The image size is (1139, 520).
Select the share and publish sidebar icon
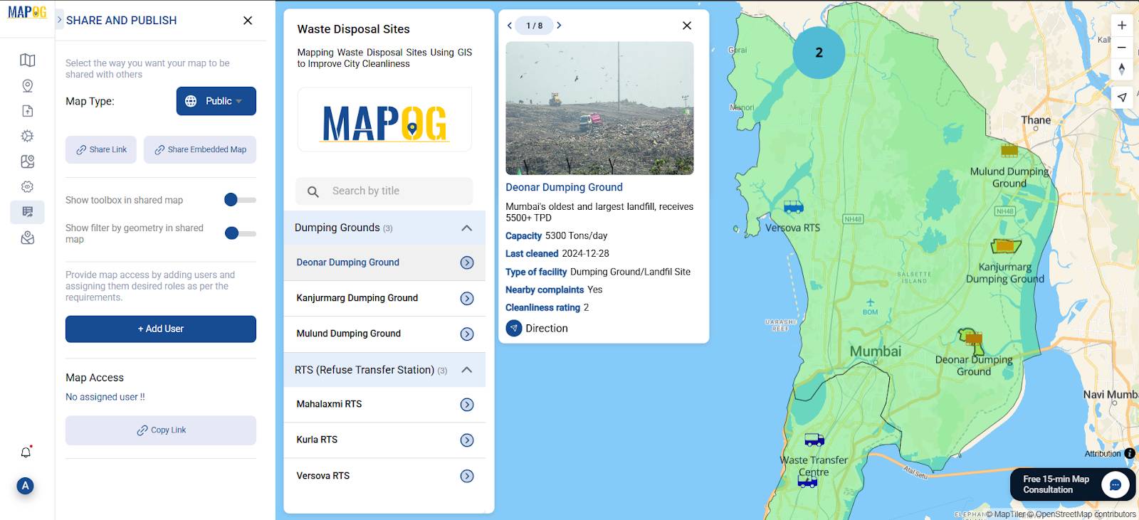pyautogui.click(x=28, y=212)
